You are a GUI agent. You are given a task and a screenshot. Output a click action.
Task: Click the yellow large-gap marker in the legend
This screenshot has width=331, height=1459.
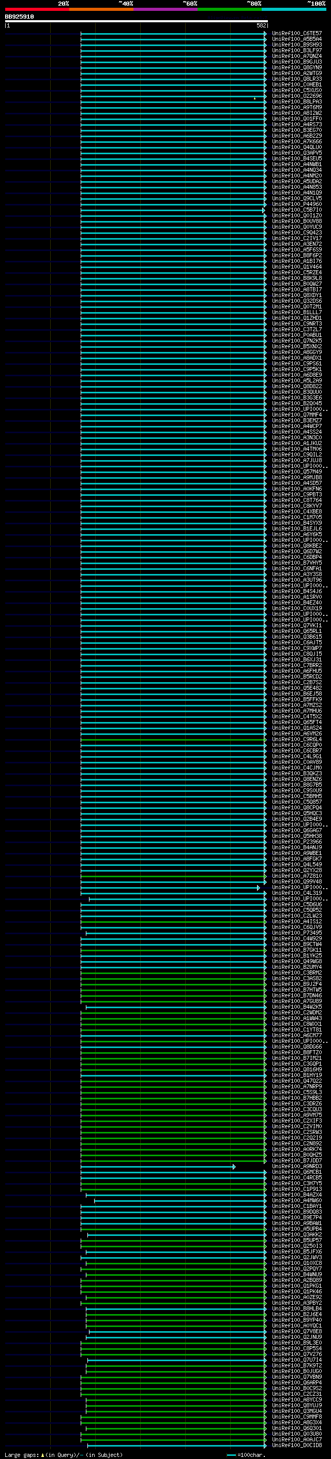42,1454
